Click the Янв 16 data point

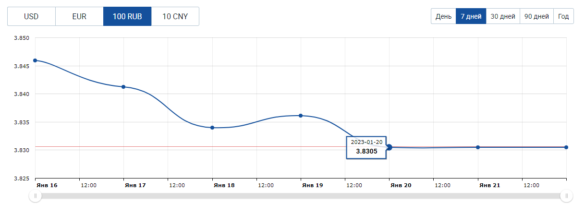(36, 60)
